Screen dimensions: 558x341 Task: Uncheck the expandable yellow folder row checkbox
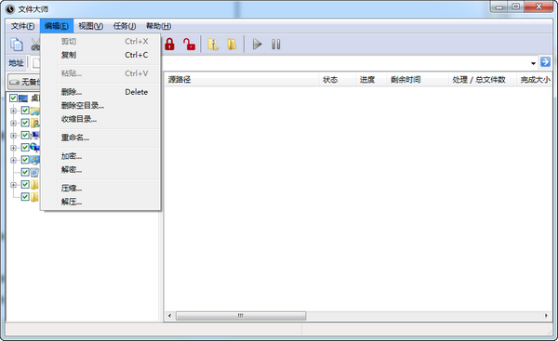pos(25,185)
